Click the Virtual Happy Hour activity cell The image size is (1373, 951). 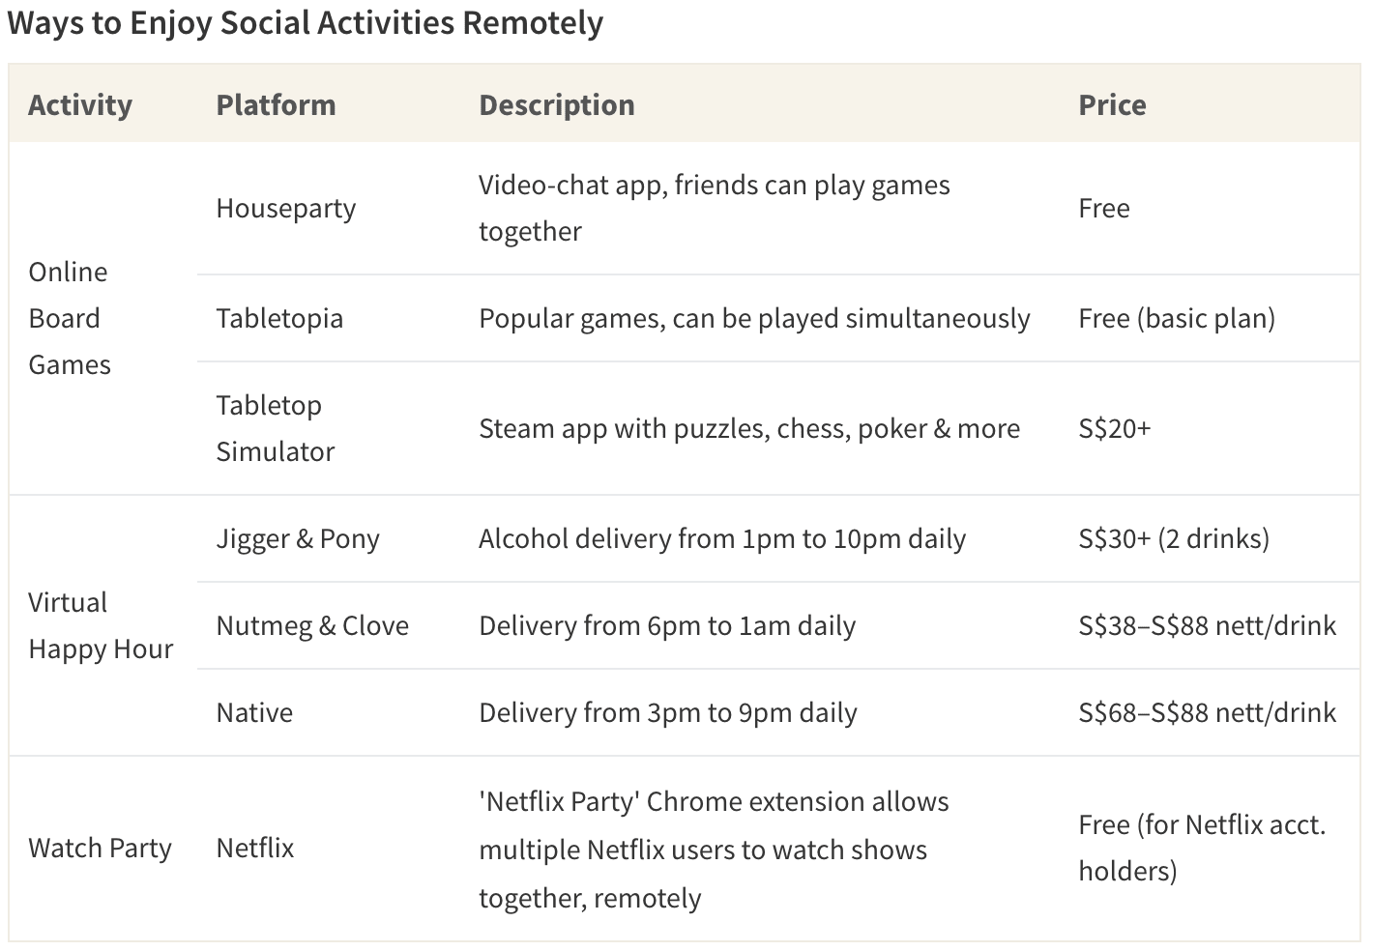[101, 625]
